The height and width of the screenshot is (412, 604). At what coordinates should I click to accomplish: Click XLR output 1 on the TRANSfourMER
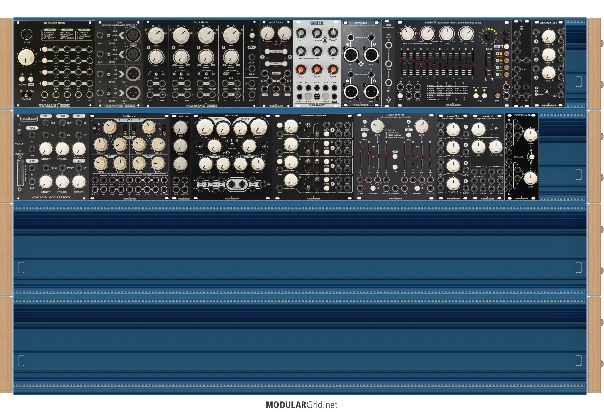click(350, 55)
